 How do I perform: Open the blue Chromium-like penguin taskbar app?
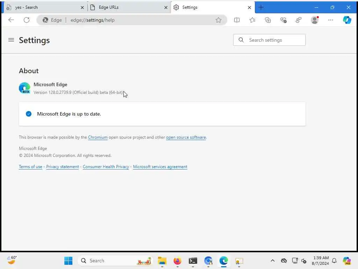208,261
